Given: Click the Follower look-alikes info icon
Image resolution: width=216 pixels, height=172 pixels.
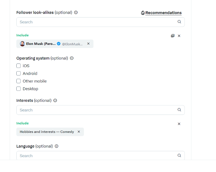Looking at the screenshot, I should pos(76,12).
